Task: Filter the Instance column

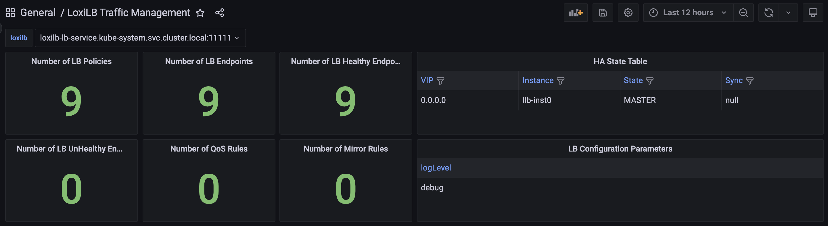Action: 560,81
